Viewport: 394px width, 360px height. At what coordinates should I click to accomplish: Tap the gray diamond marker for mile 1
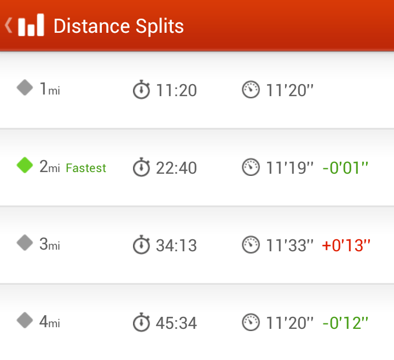[x=25, y=87]
